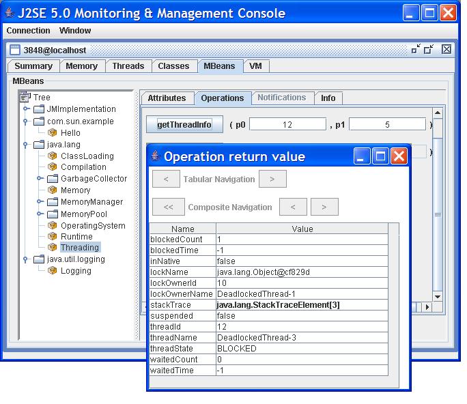Open the Connection menu
Screen dimensions: 467x404
click(28, 30)
